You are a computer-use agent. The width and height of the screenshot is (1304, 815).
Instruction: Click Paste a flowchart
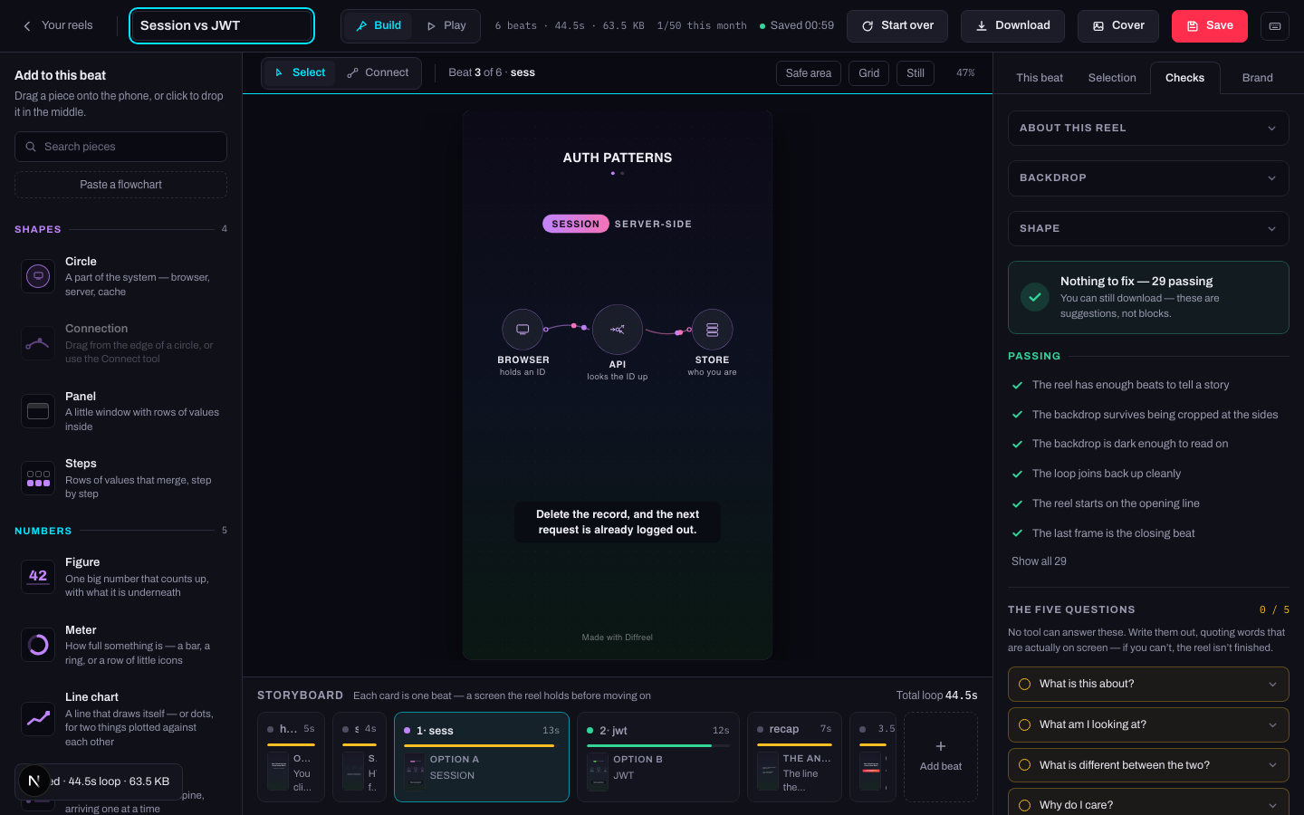[x=121, y=185]
